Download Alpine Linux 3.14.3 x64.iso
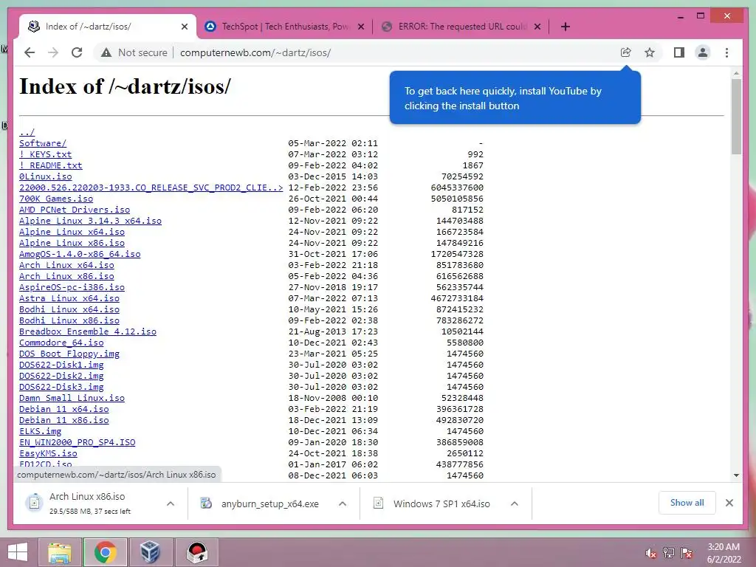Screen dimensions: 756x567 click(90, 221)
